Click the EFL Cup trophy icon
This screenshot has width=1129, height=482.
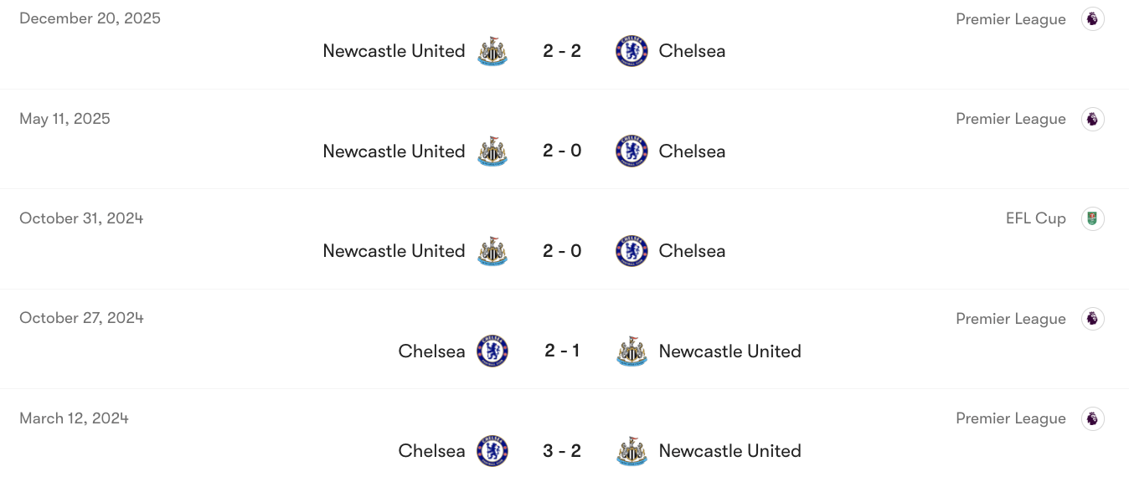point(1093,218)
